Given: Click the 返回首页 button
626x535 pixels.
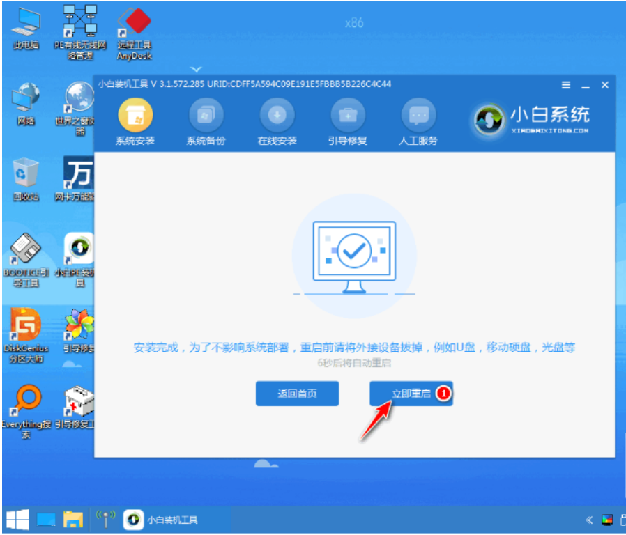Looking at the screenshot, I should coord(297,394).
